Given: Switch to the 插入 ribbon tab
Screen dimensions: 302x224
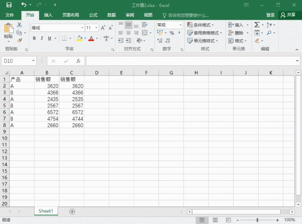Looking at the screenshot, I should (x=48, y=15).
